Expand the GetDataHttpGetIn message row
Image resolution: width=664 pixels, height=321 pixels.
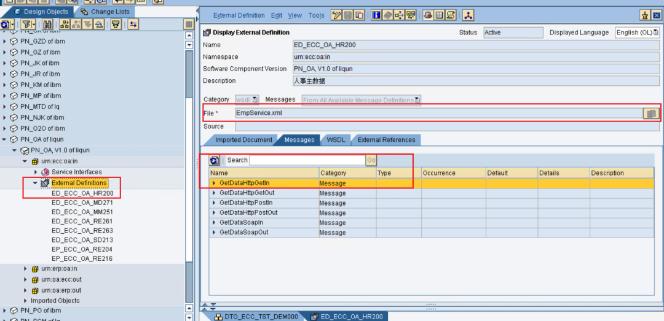[x=214, y=183]
